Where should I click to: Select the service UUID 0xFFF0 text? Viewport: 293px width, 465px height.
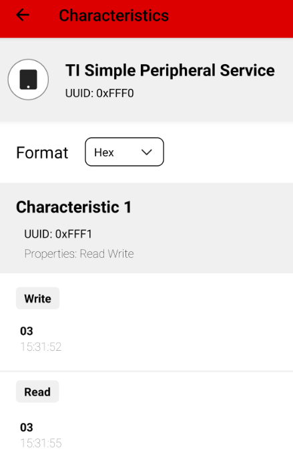(x=99, y=94)
